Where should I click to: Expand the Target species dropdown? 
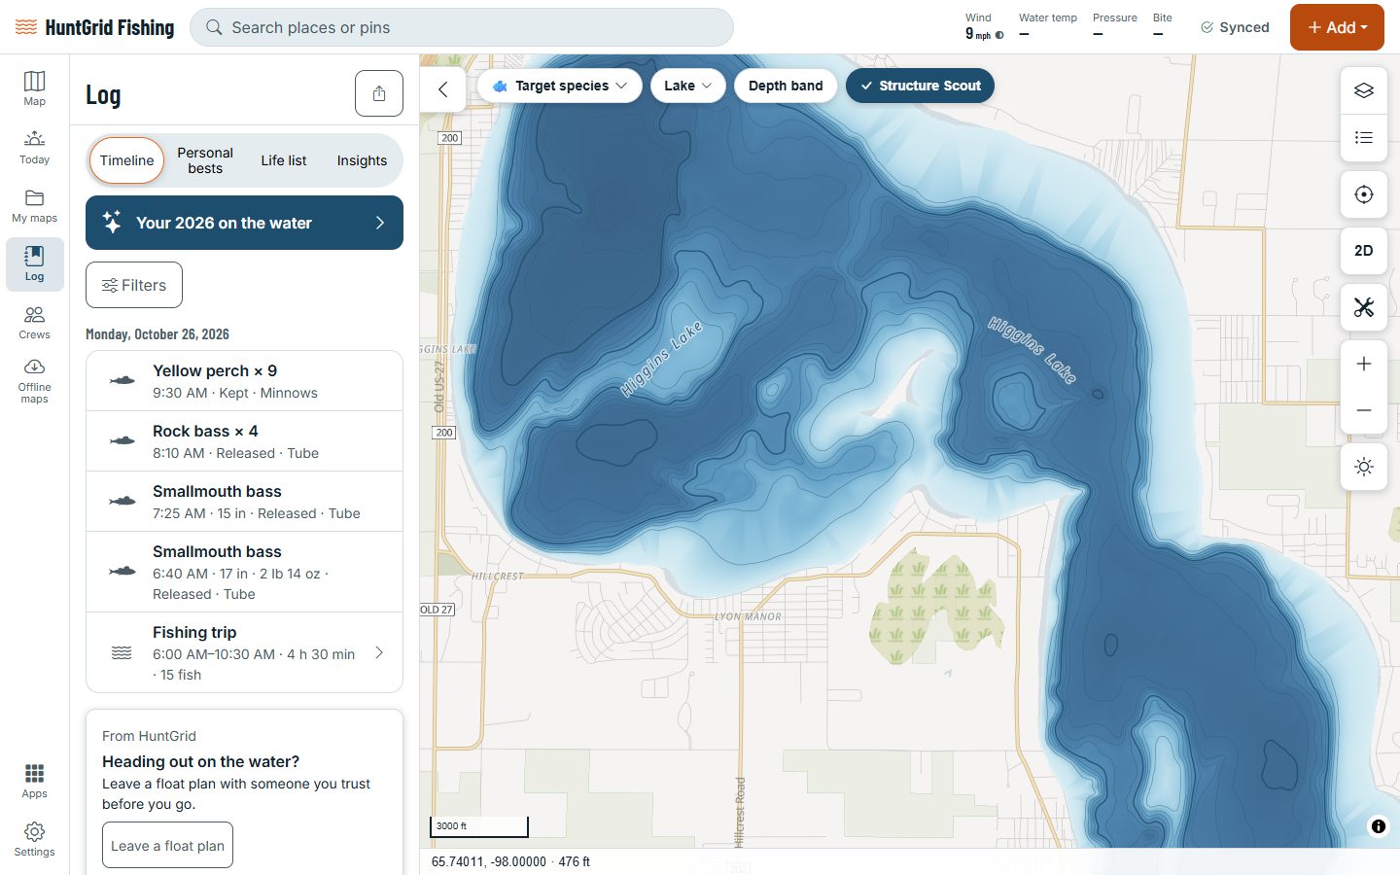560,86
